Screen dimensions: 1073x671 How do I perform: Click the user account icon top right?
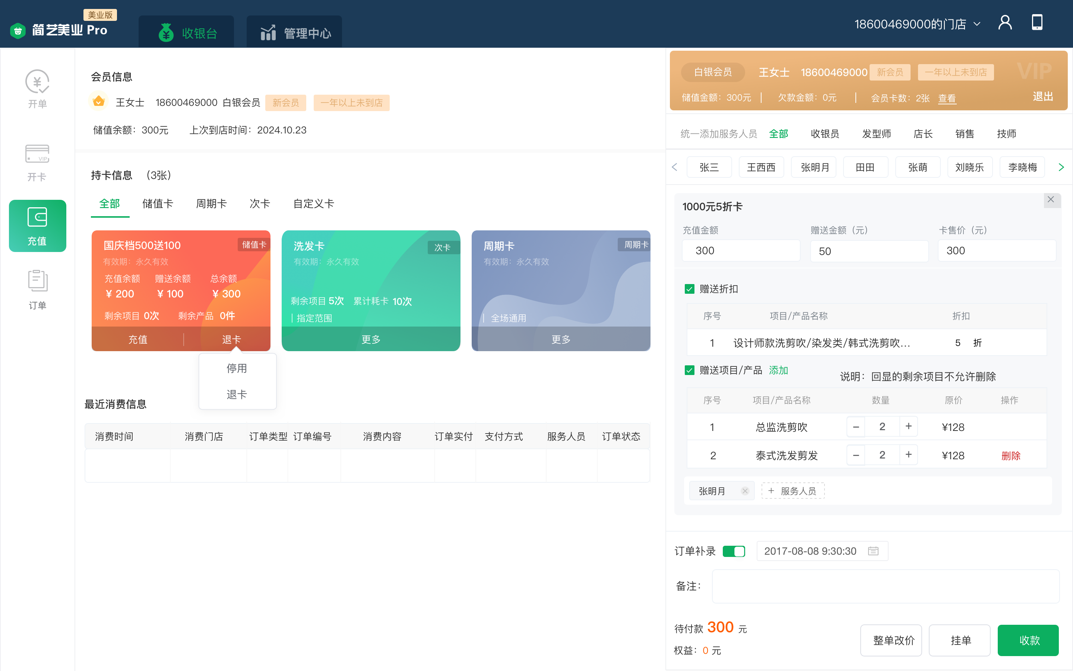click(x=1007, y=23)
